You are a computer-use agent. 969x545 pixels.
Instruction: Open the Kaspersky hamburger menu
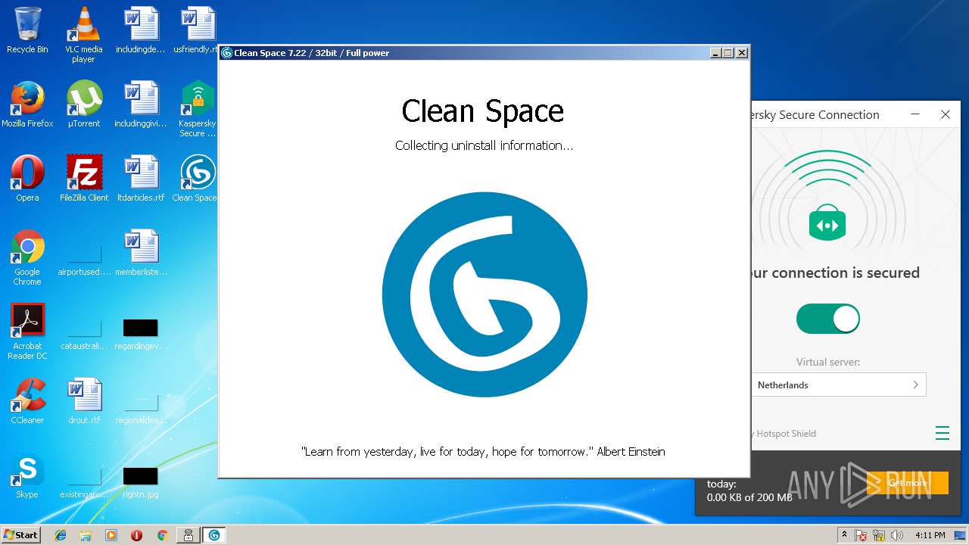pyautogui.click(x=942, y=433)
